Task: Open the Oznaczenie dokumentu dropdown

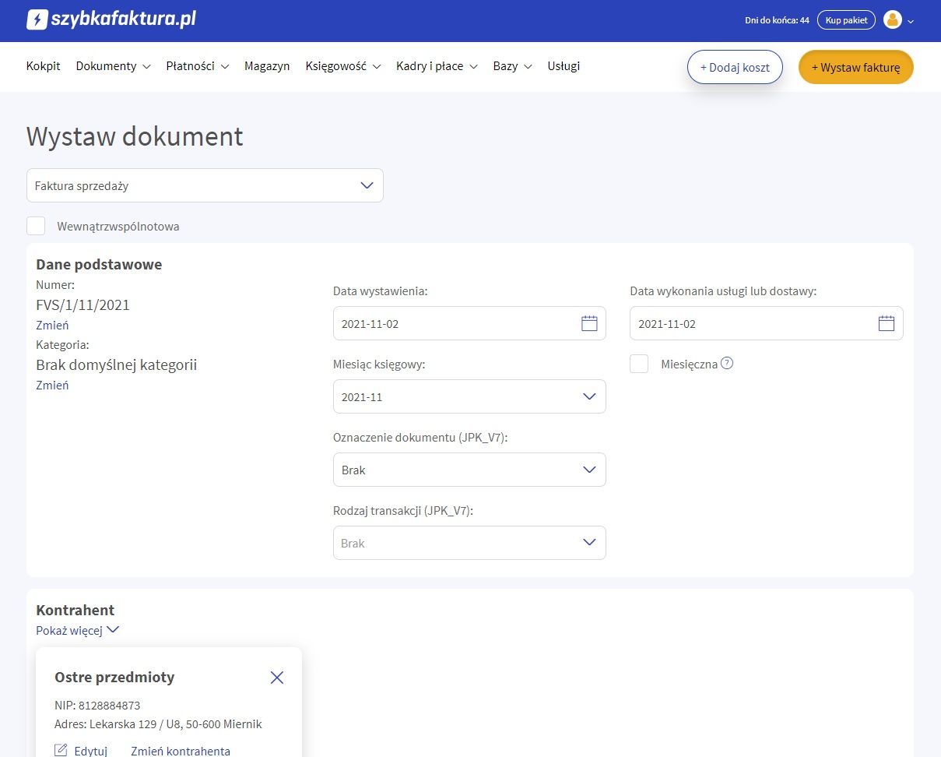Action: pos(469,470)
